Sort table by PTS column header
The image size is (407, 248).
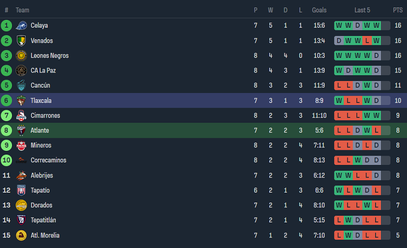(x=398, y=10)
